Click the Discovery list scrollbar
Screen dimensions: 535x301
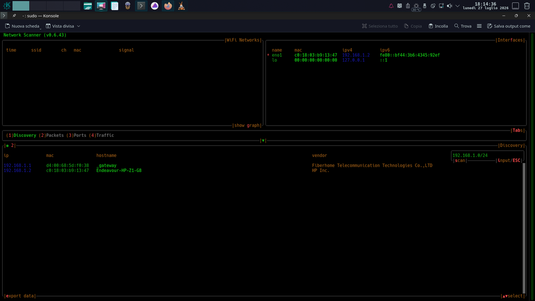[x=524, y=228]
